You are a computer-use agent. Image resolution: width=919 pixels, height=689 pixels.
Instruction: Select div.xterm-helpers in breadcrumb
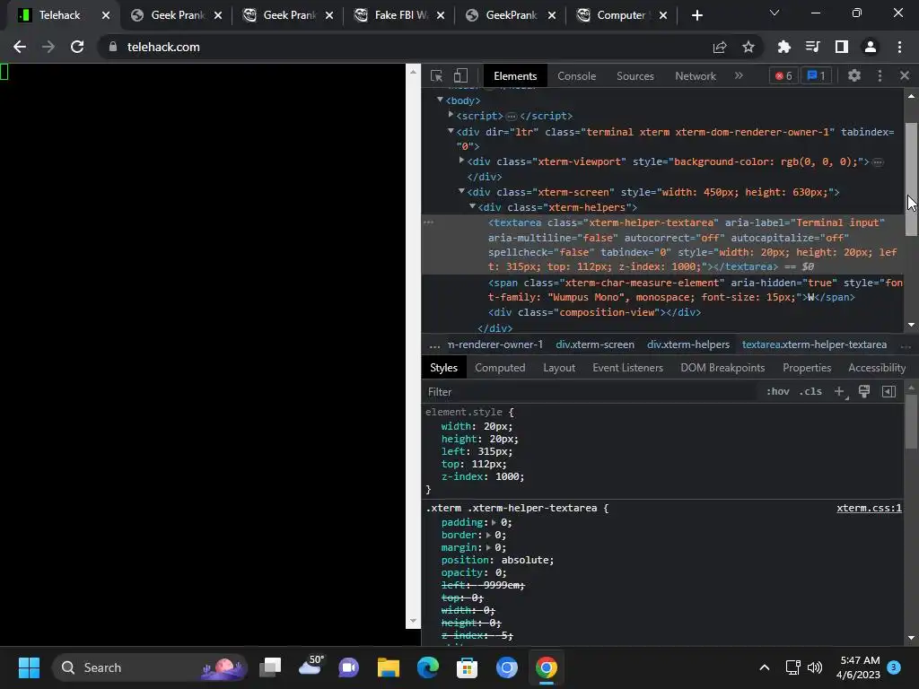coord(688,344)
